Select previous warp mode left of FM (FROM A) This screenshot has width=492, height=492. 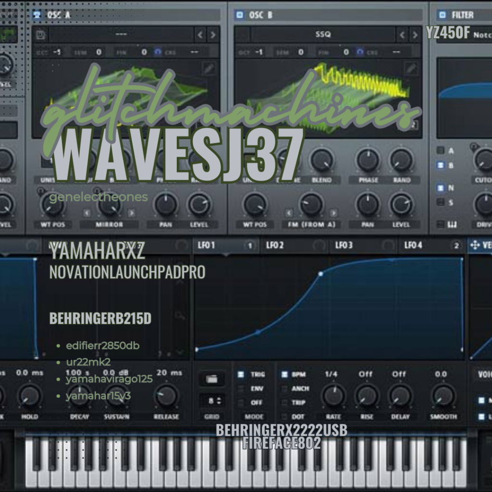click(x=289, y=213)
